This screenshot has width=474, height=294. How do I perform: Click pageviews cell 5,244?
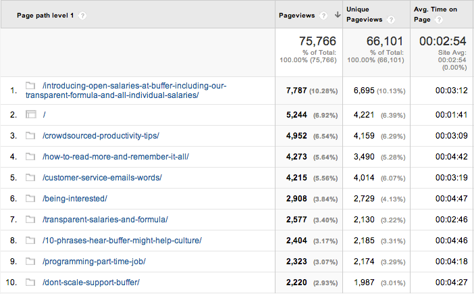pyautogui.click(x=296, y=115)
